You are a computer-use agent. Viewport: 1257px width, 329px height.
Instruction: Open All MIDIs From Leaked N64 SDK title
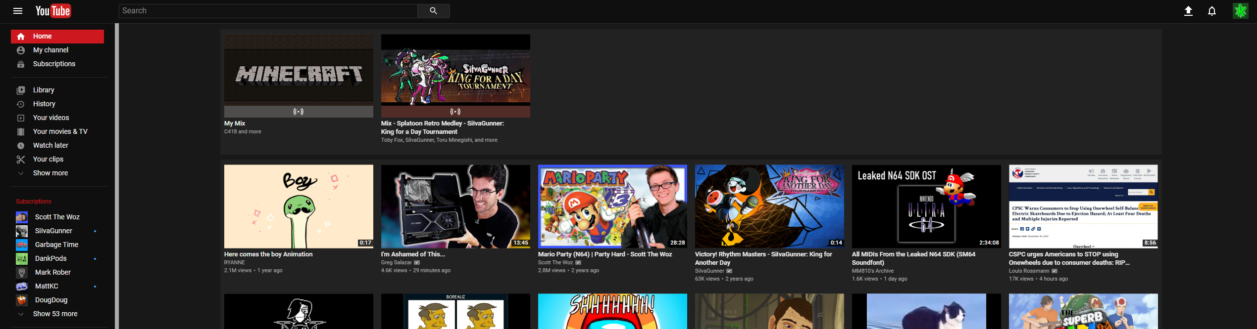(x=913, y=258)
